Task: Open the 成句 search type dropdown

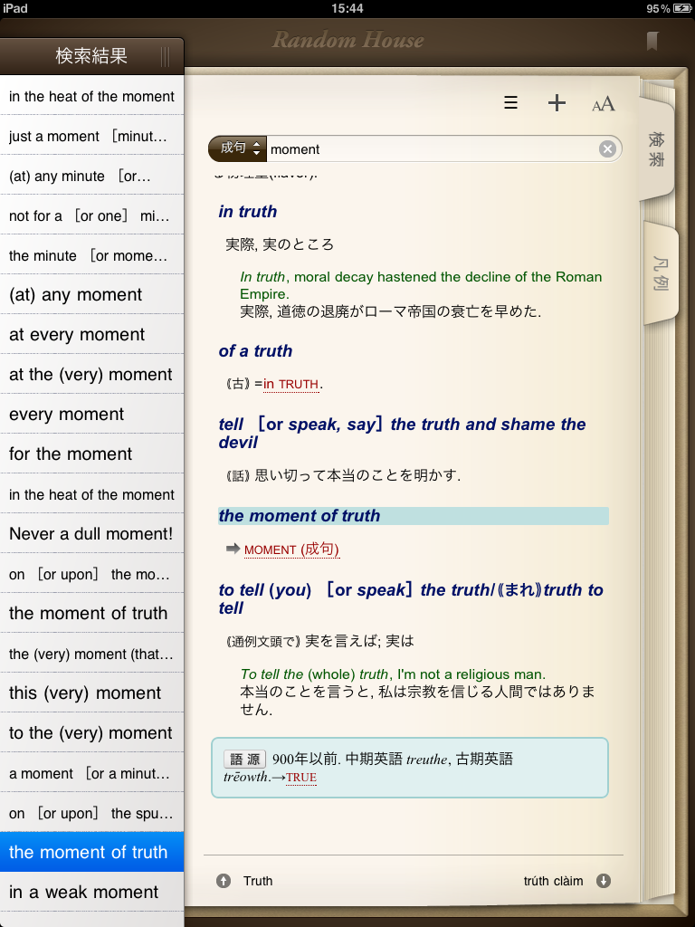Action: tap(237, 148)
